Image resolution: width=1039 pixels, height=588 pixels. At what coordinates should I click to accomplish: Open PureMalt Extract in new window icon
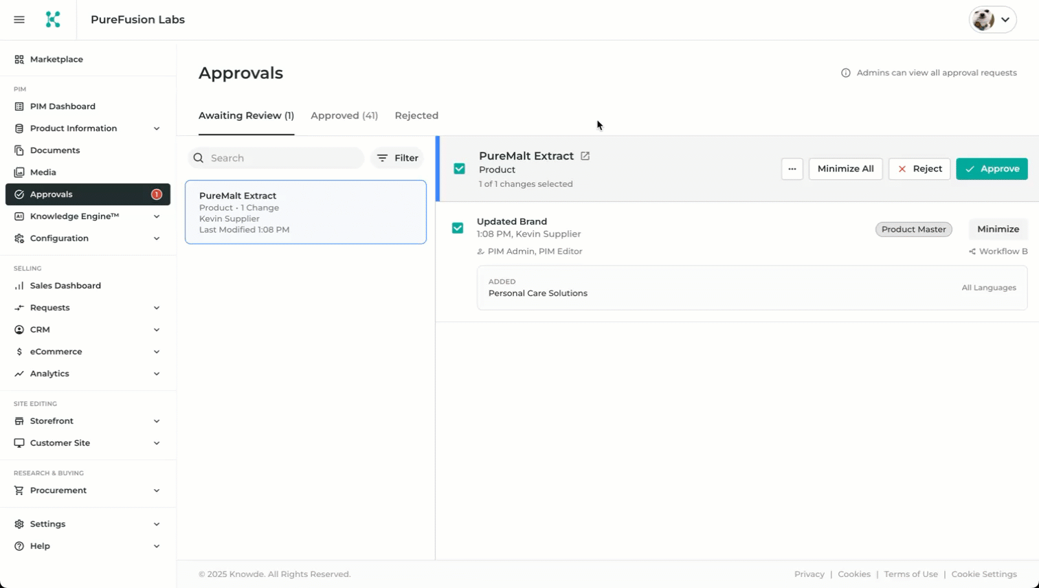coord(585,156)
